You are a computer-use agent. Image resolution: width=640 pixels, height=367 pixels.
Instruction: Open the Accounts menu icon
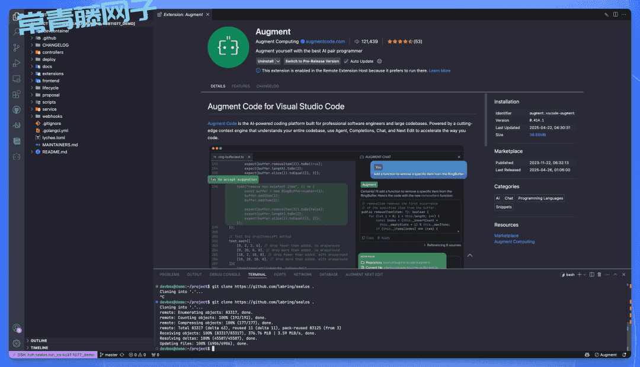pyautogui.click(x=17, y=328)
